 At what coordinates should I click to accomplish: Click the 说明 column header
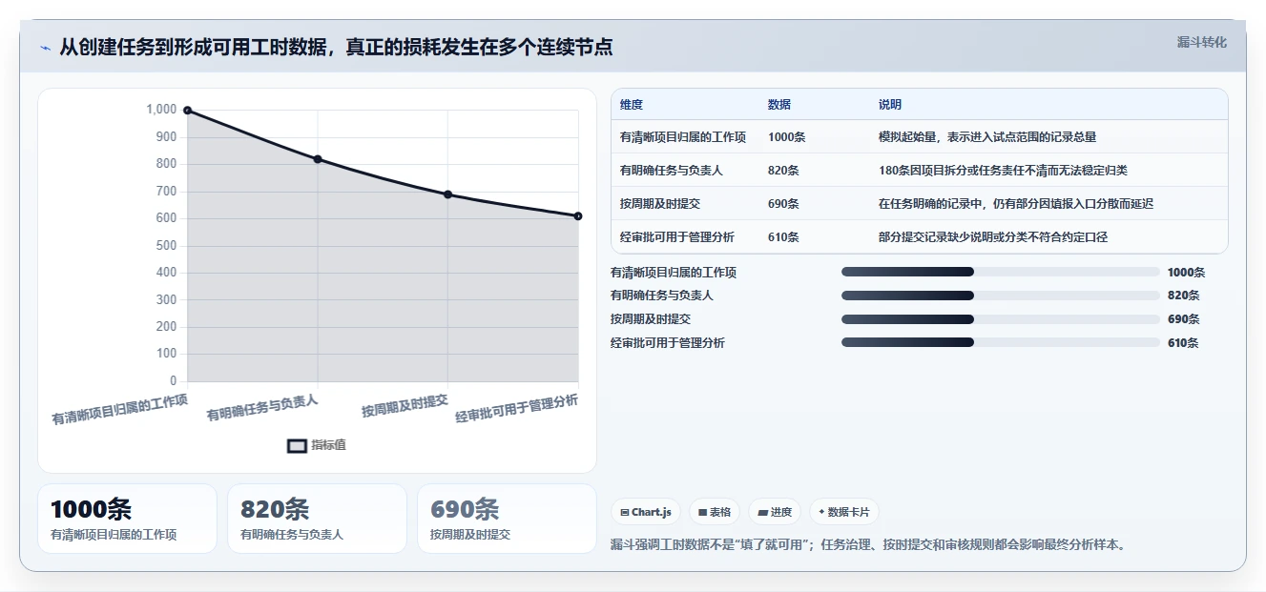890,105
